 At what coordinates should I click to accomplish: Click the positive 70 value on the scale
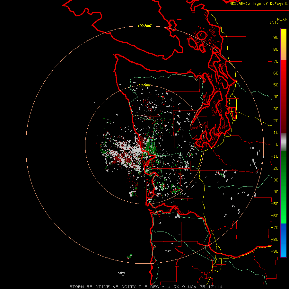point(276,61)
